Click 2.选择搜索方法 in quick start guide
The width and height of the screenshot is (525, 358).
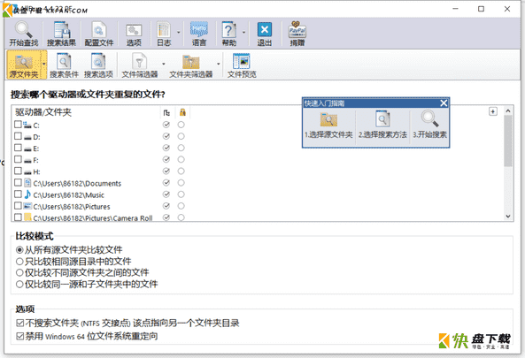tap(382, 126)
